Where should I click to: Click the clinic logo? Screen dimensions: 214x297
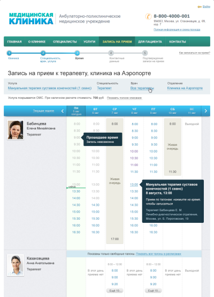coord(31,19)
